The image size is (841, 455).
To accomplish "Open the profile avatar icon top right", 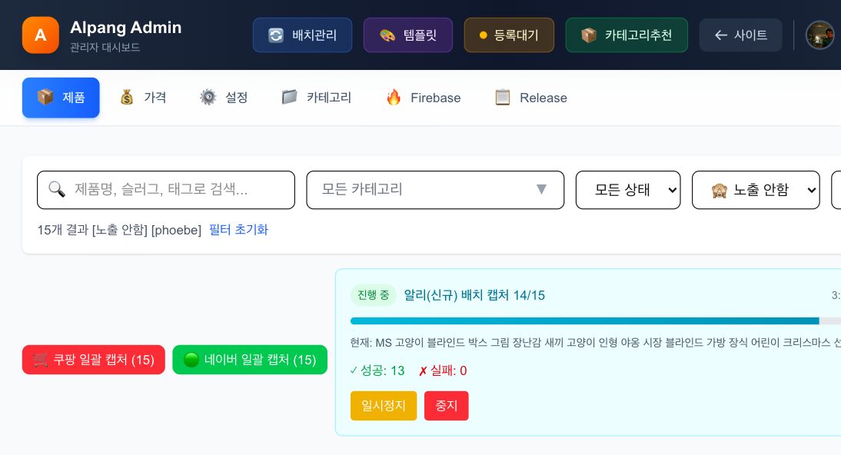I will tap(820, 35).
